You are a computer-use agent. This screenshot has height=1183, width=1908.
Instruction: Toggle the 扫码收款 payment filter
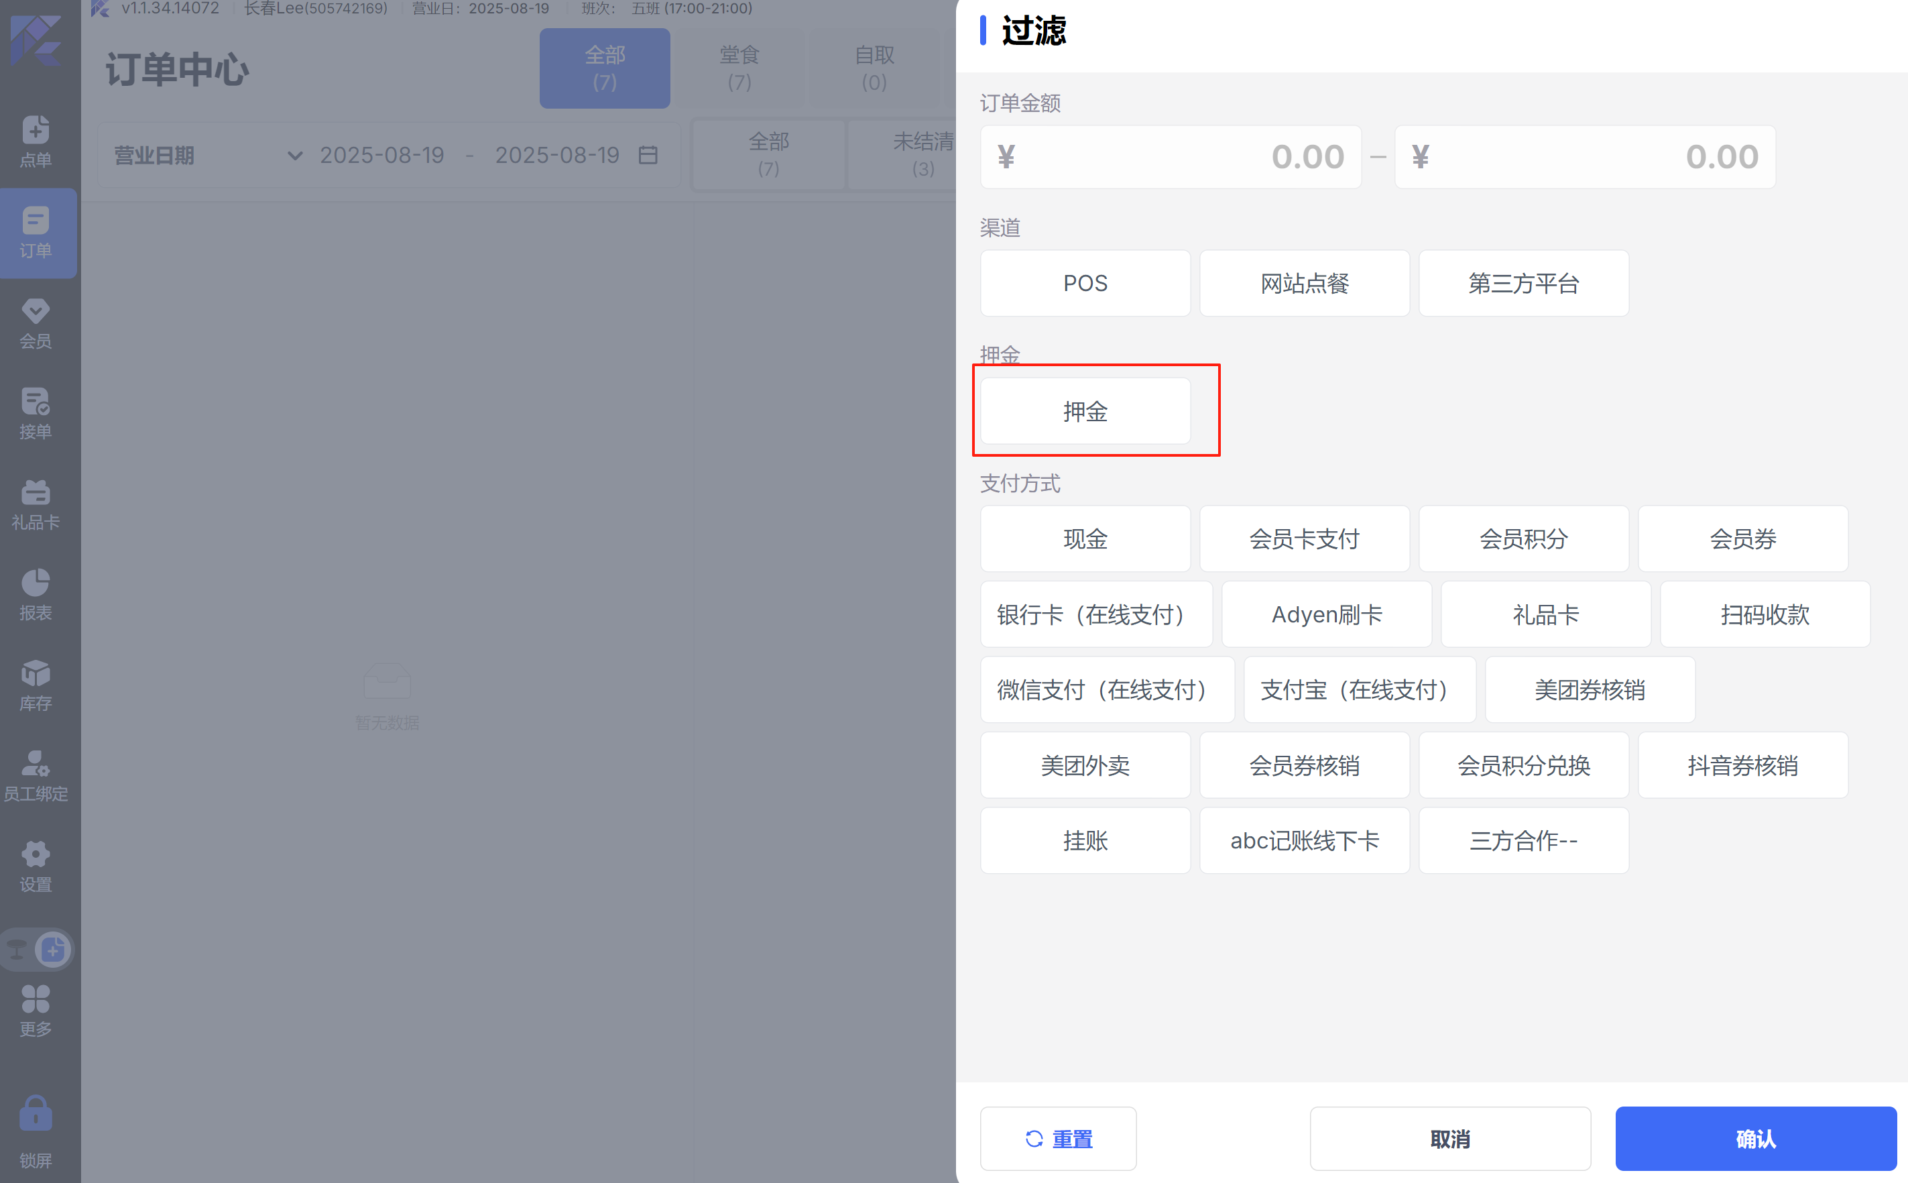pos(1764,615)
